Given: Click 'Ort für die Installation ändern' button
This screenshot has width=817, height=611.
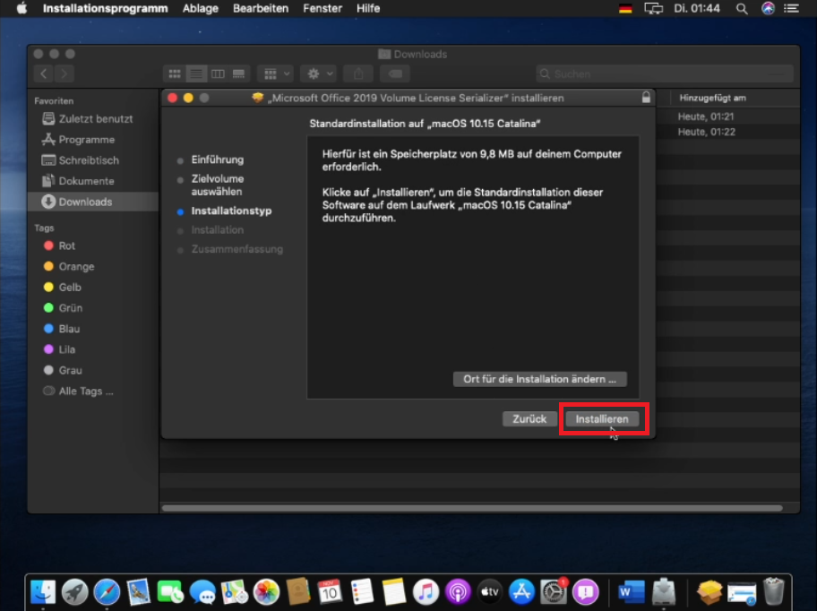Looking at the screenshot, I should coord(539,379).
